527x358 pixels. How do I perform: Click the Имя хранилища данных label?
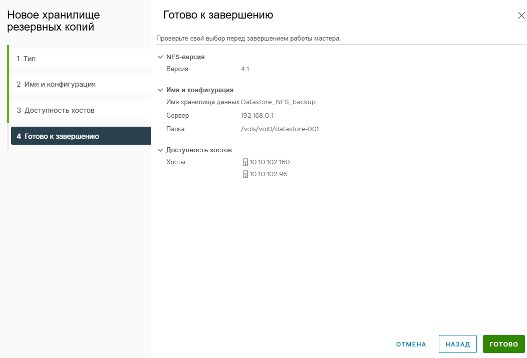point(203,102)
